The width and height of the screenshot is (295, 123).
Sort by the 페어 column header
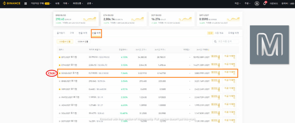pyautogui.click(x=61, y=50)
